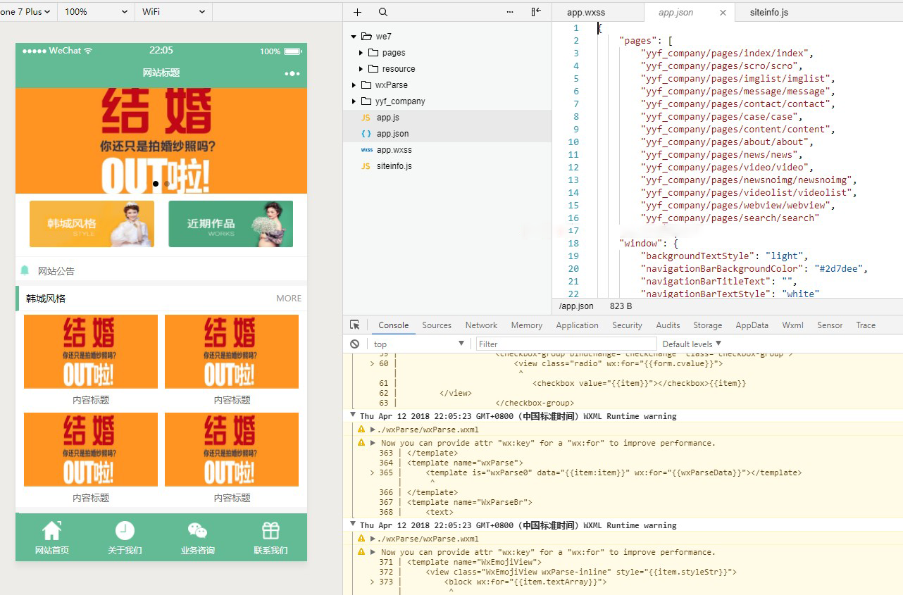
Task: Expand the resource folder
Action: point(361,69)
